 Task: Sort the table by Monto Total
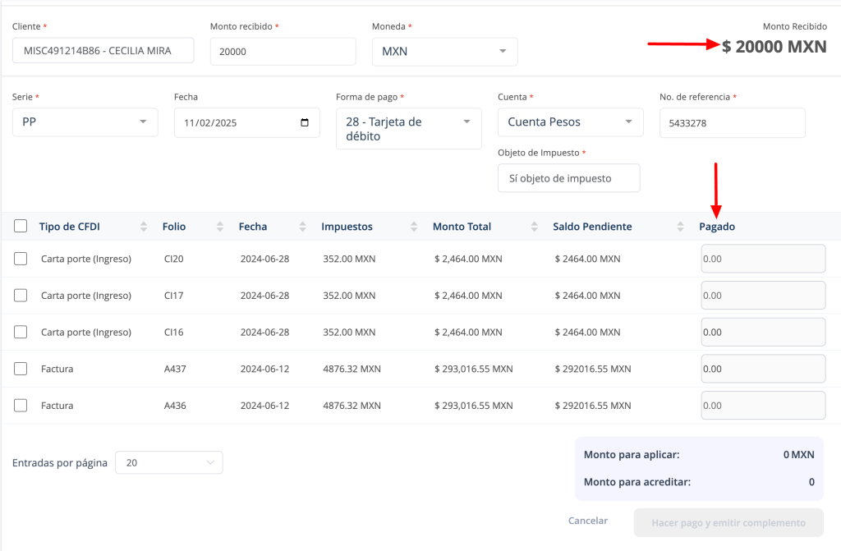(534, 227)
